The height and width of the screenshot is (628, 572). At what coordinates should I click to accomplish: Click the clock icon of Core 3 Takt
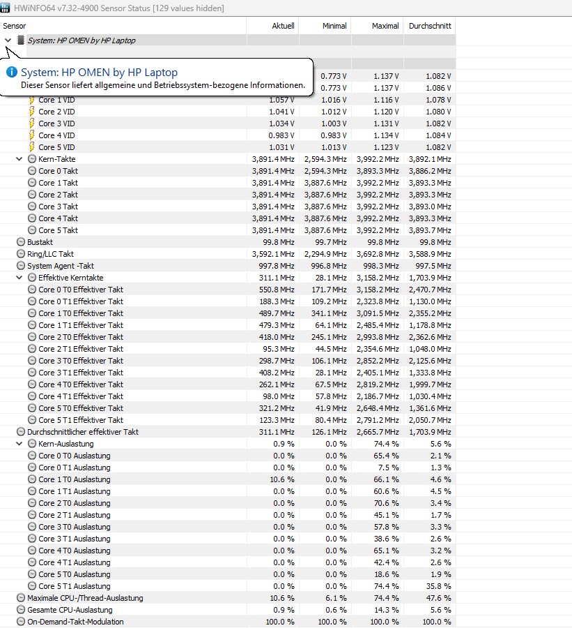coord(32,207)
